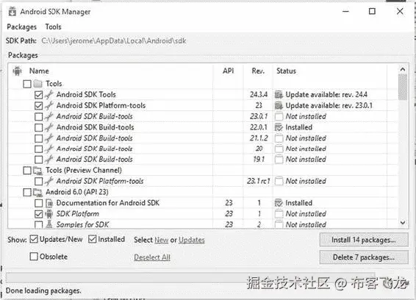Click Install 14 packages button
416x300 pixels.
(x=364, y=240)
